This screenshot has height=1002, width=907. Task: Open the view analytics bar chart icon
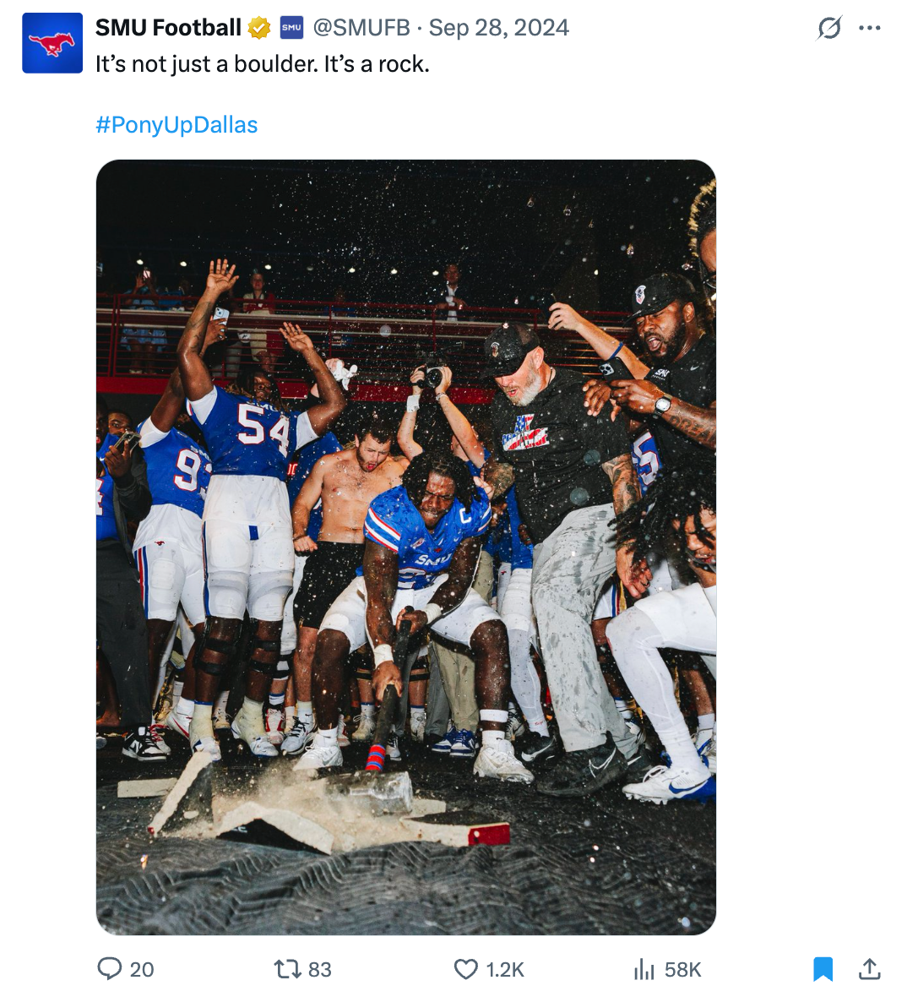[644, 968]
